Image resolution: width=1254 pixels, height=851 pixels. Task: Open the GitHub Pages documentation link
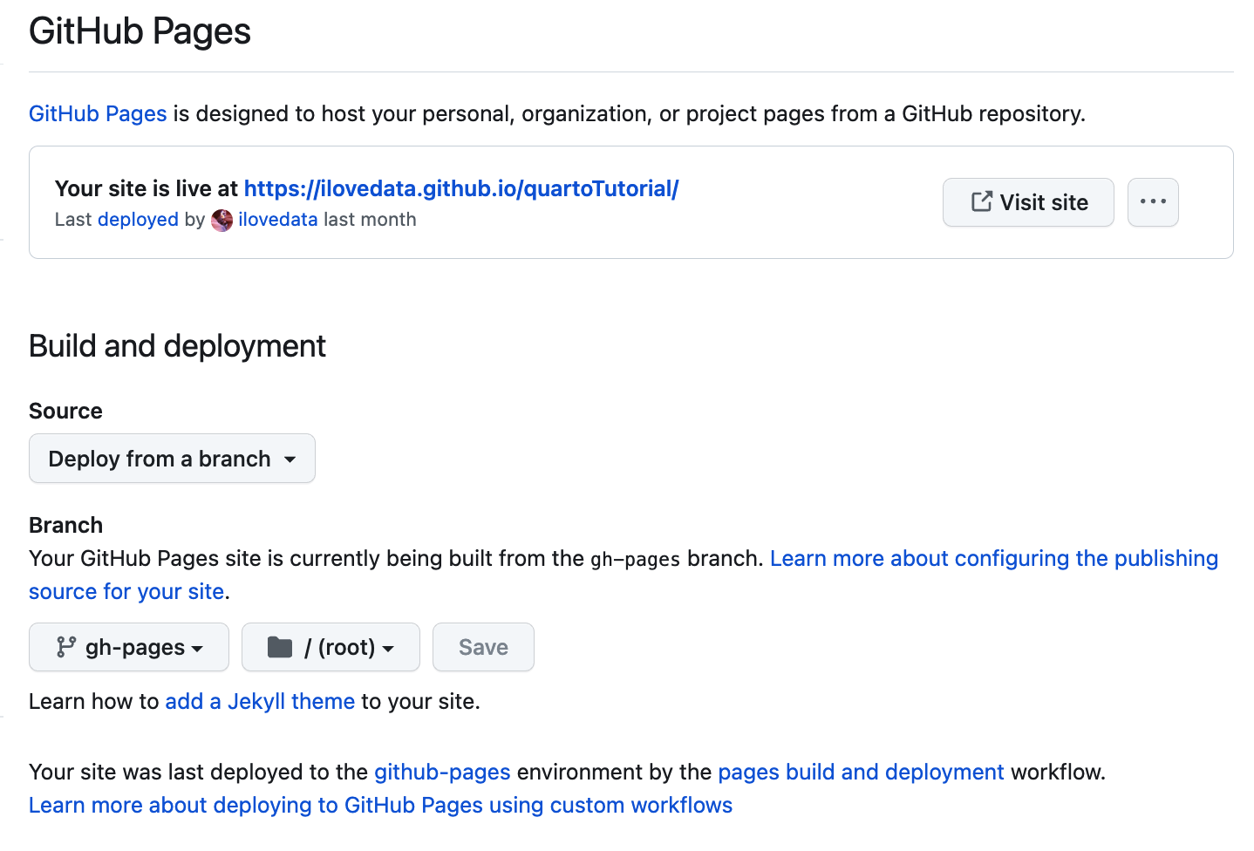[98, 114]
